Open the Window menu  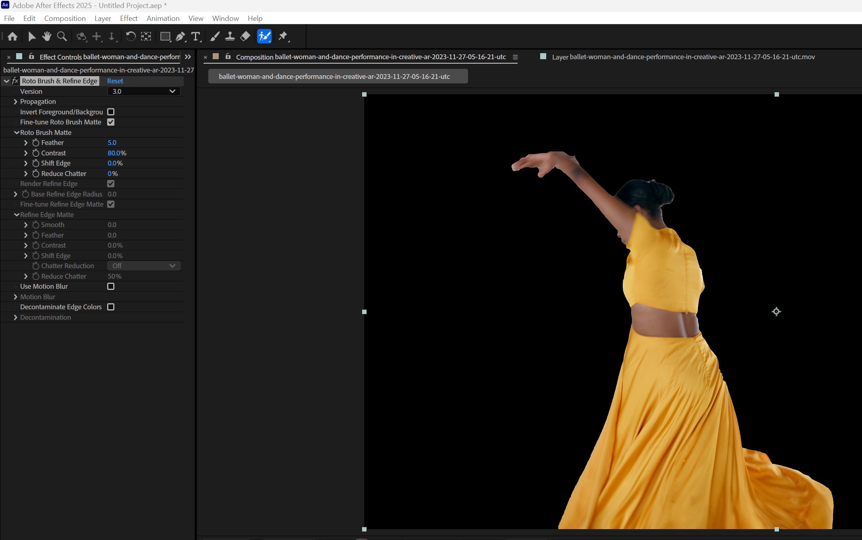click(226, 18)
